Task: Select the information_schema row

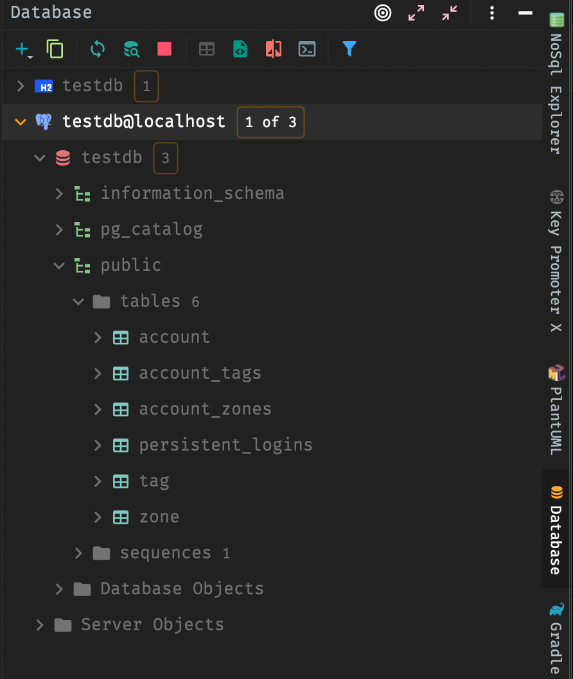Action: tap(272, 194)
